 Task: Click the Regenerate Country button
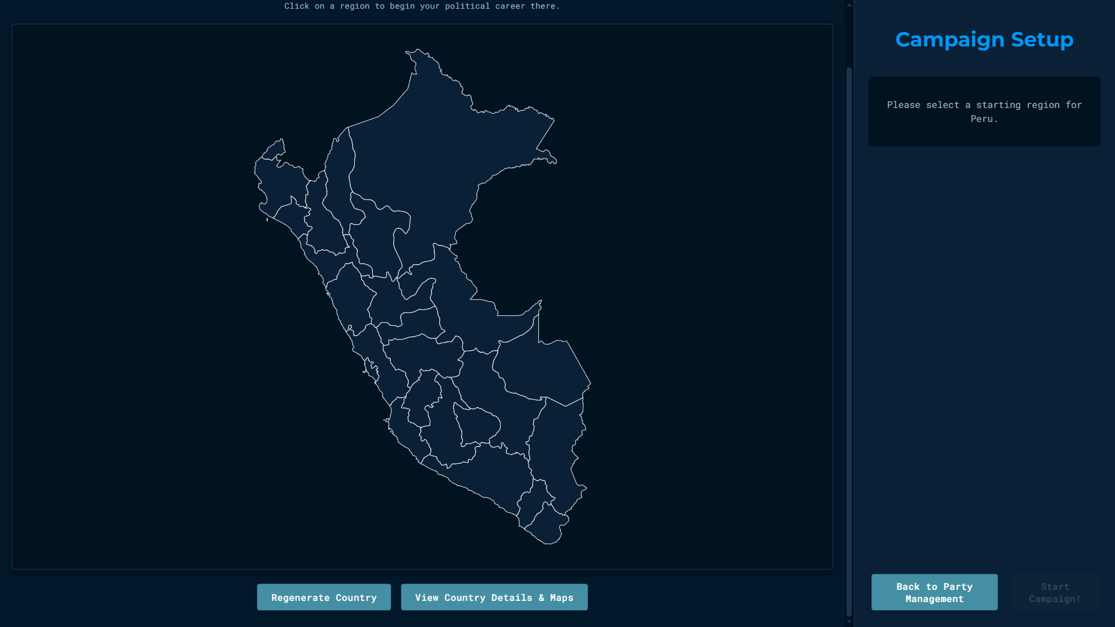323,597
